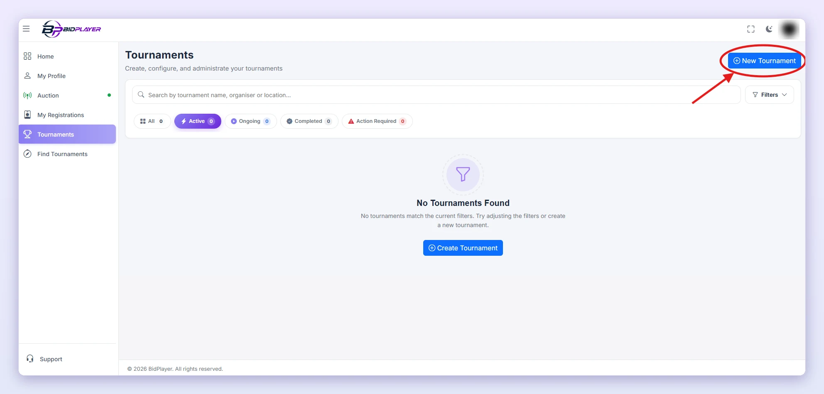Select the Completed filter chip
This screenshot has width=824, height=394.
(x=309, y=121)
